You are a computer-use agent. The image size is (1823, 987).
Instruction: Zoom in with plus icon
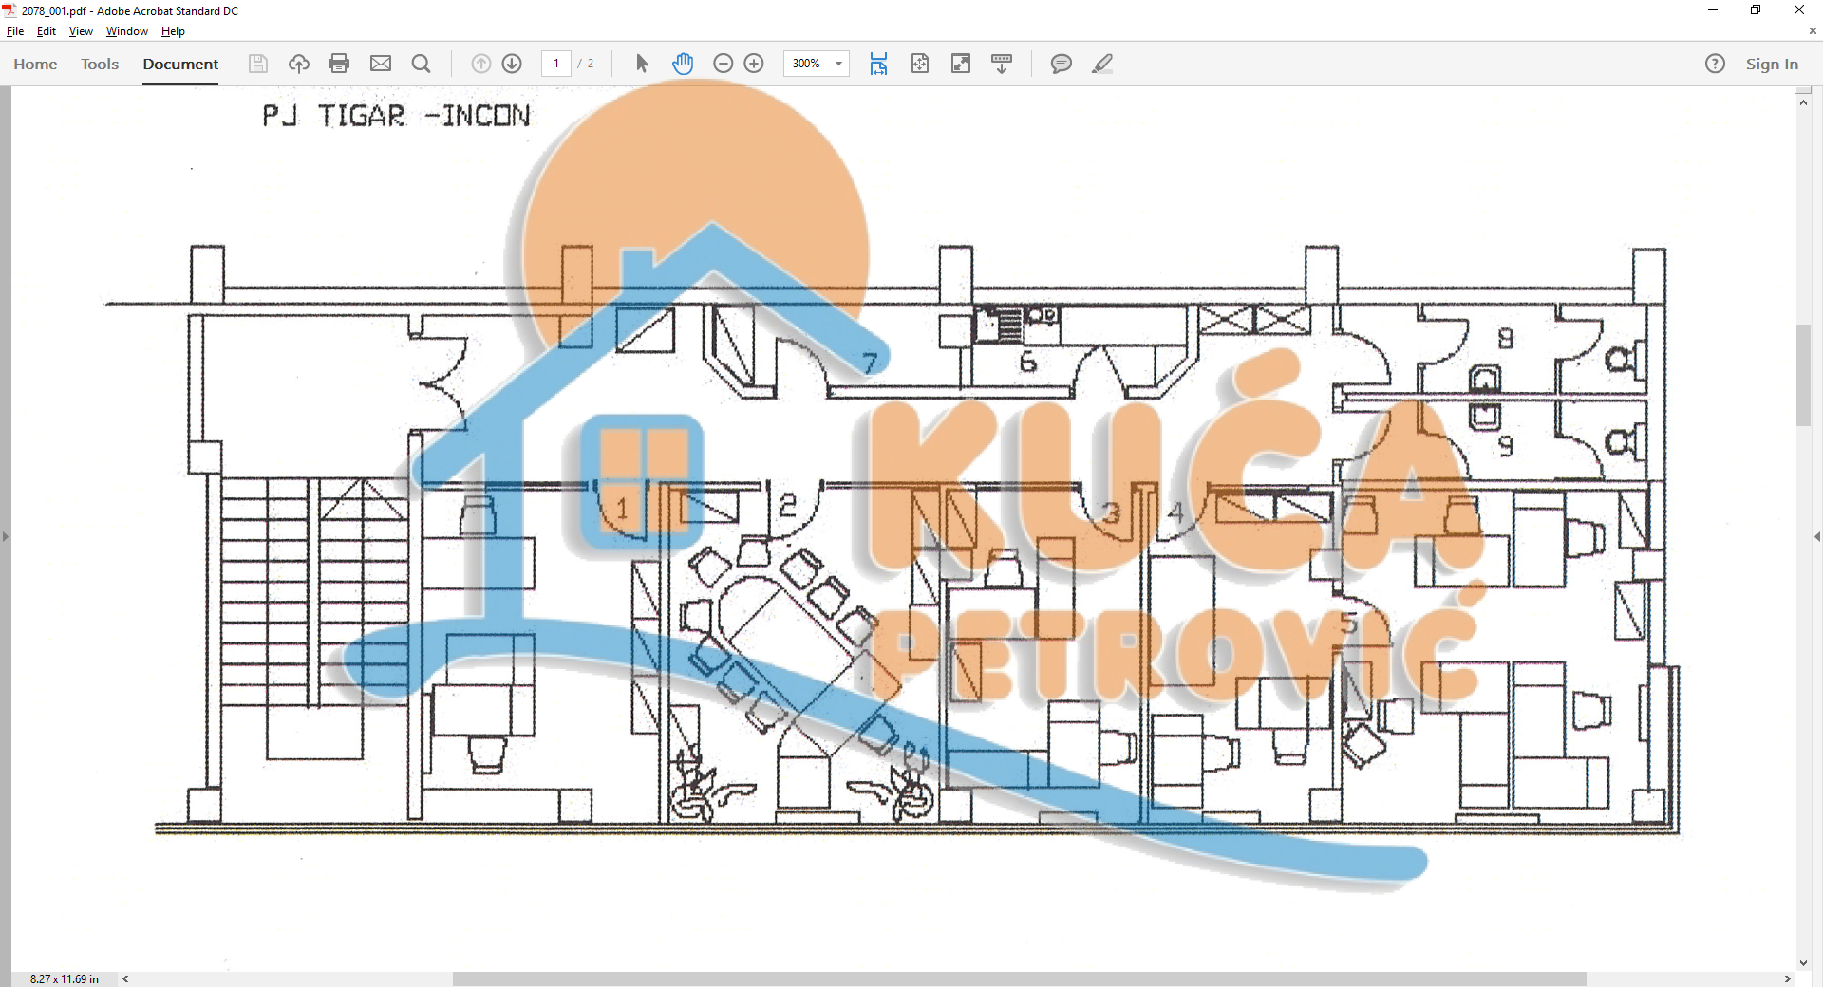(754, 64)
